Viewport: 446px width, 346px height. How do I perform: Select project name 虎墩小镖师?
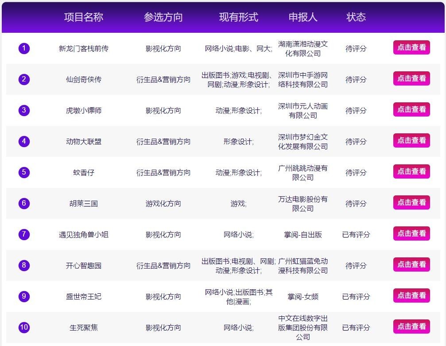pos(84,110)
